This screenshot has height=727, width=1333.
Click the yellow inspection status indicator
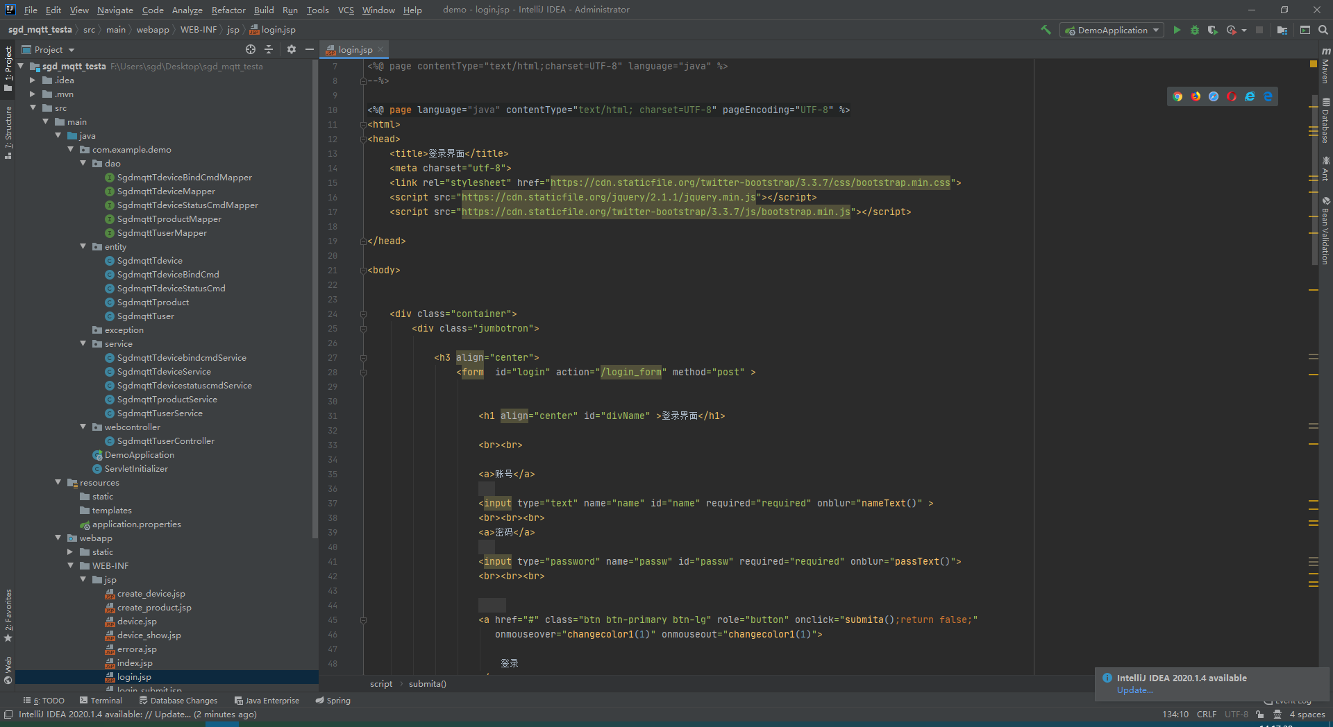click(x=1313, y=64)
